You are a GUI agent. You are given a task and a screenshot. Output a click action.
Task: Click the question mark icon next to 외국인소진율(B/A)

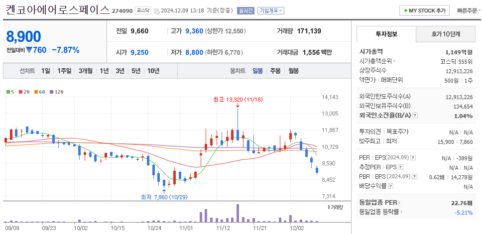415,116
